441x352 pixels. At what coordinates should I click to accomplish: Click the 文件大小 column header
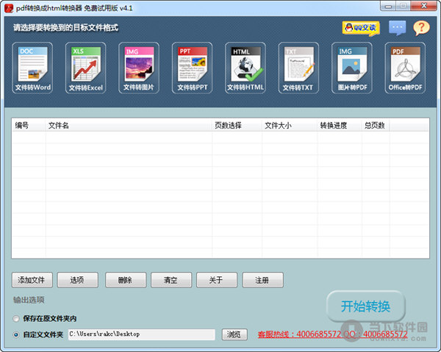coord(290,125)
